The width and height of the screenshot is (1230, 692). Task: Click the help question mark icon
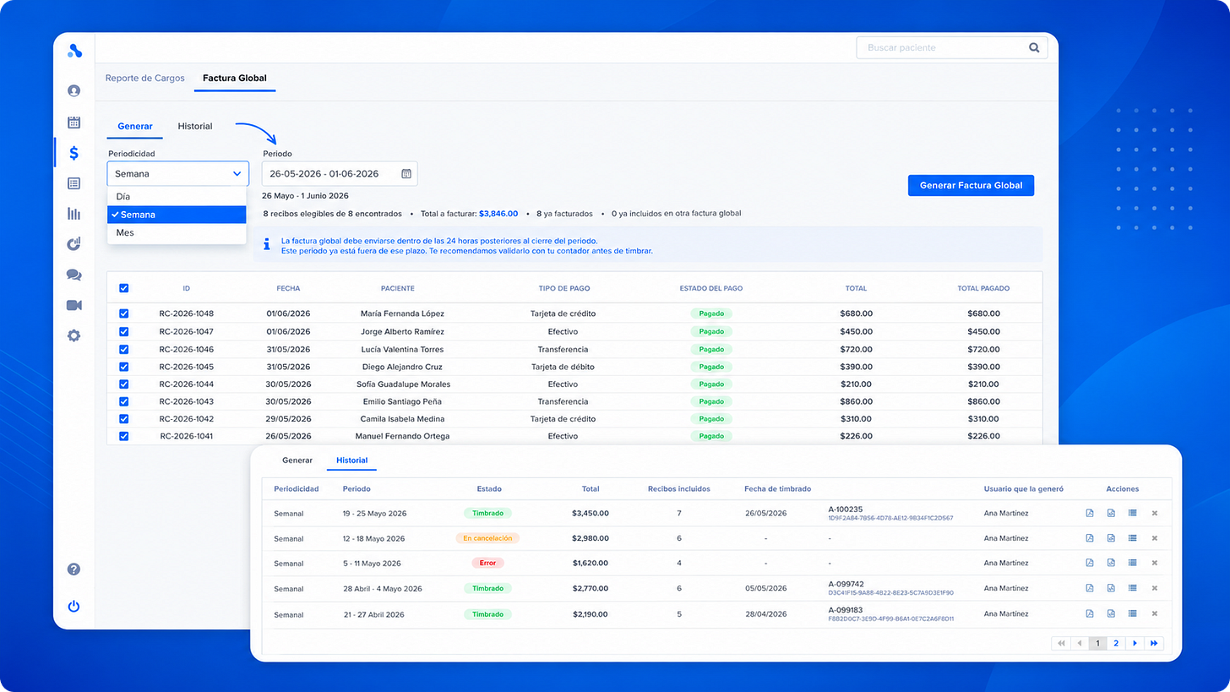pyautogui.click(x=74, y=569)
